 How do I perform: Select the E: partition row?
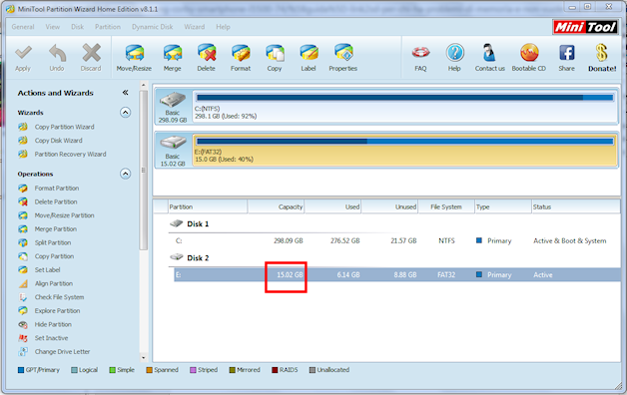point(397,274)
